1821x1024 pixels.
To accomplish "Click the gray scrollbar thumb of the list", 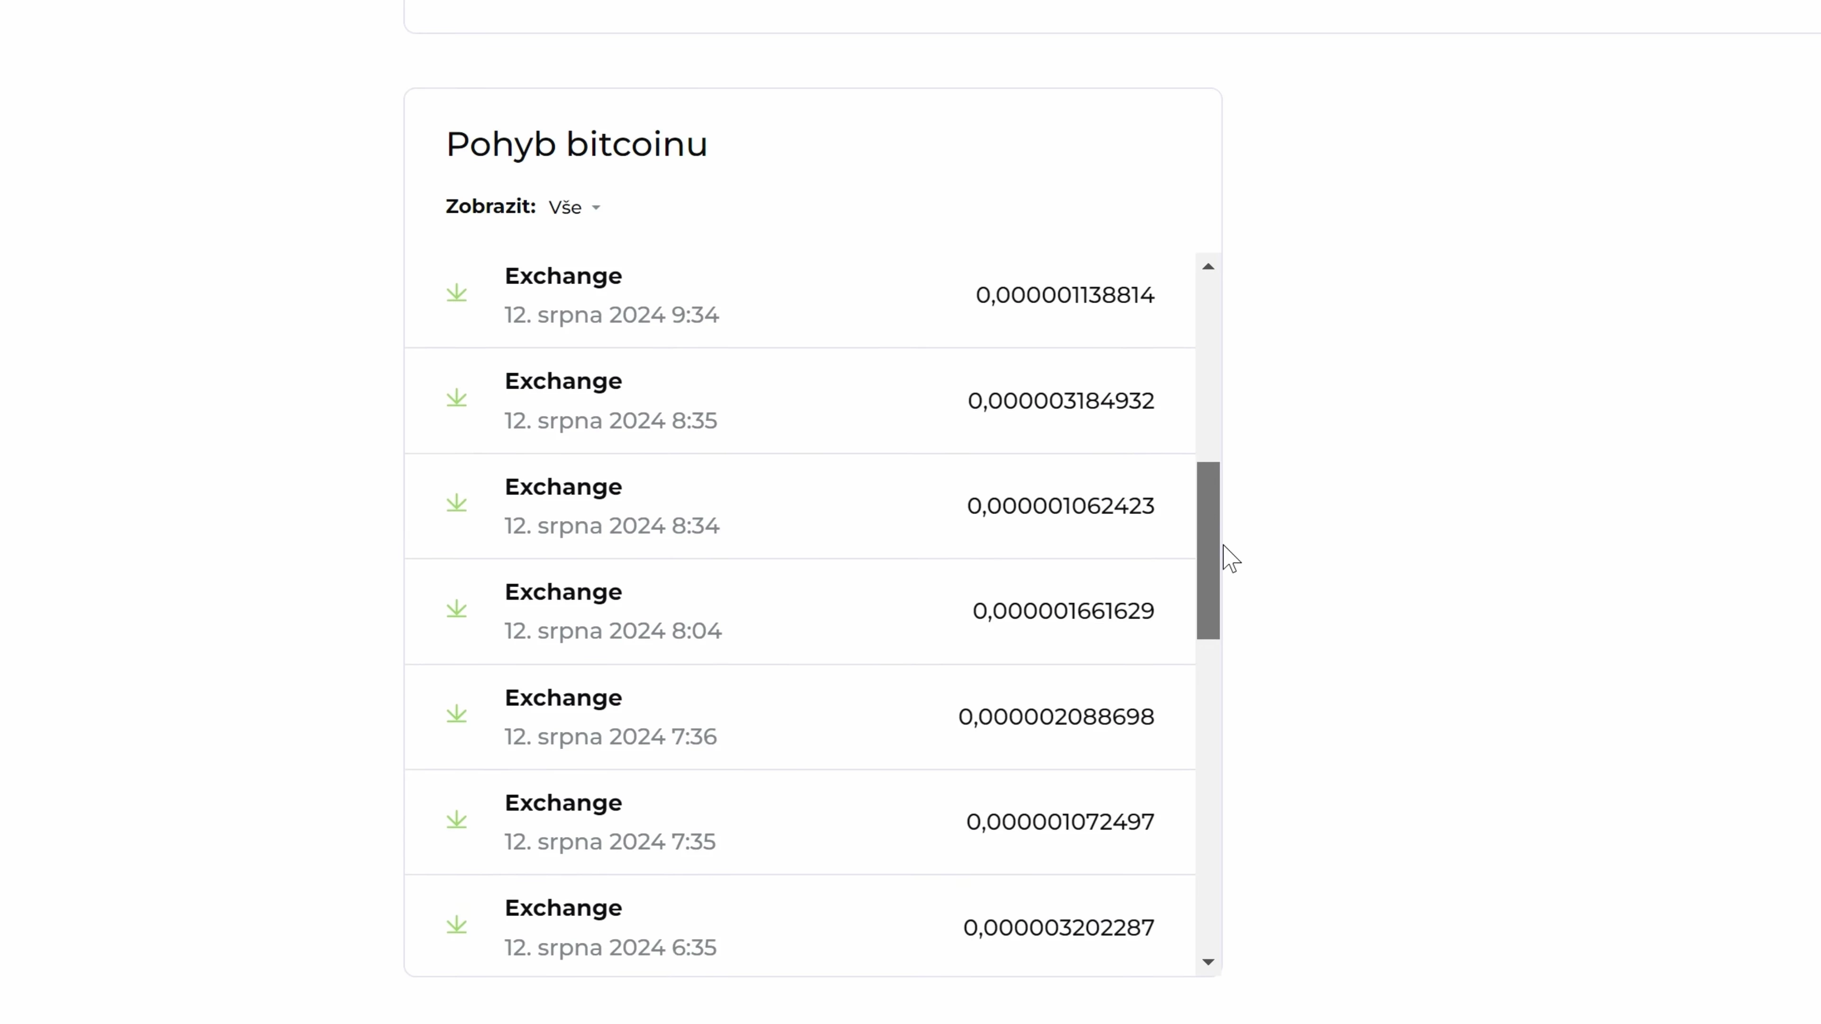I will pos(1208,550).
